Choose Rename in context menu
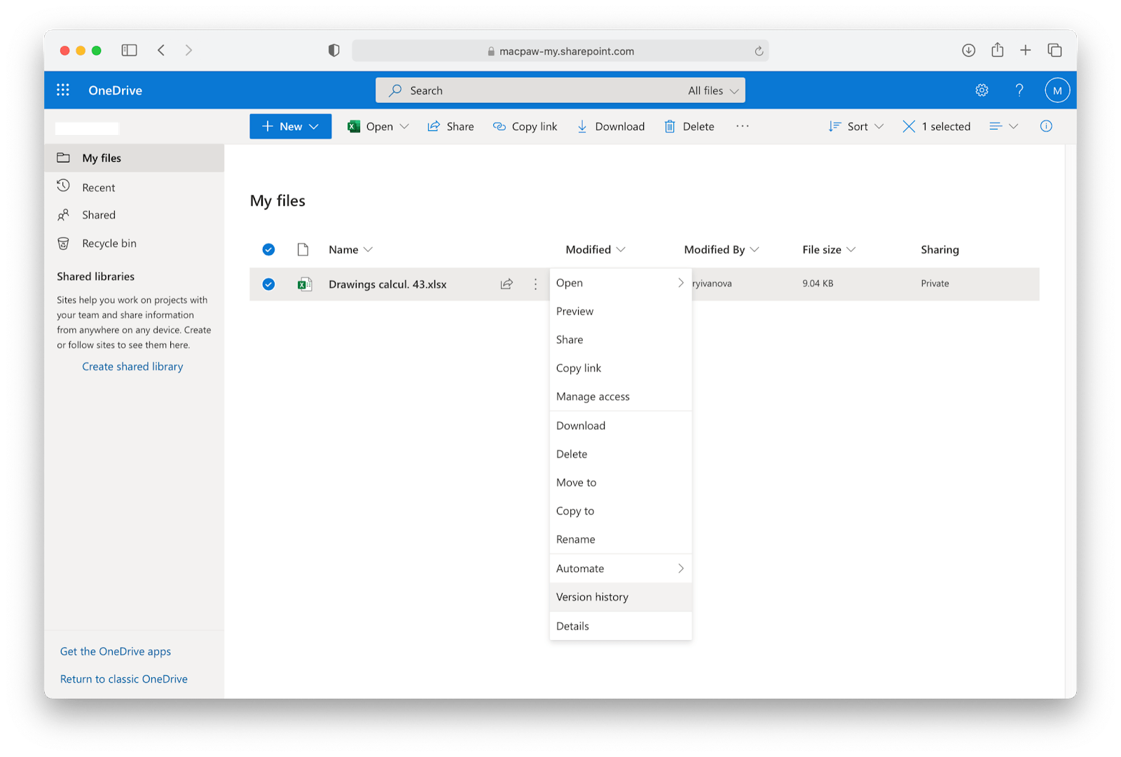 coord(621,539)
